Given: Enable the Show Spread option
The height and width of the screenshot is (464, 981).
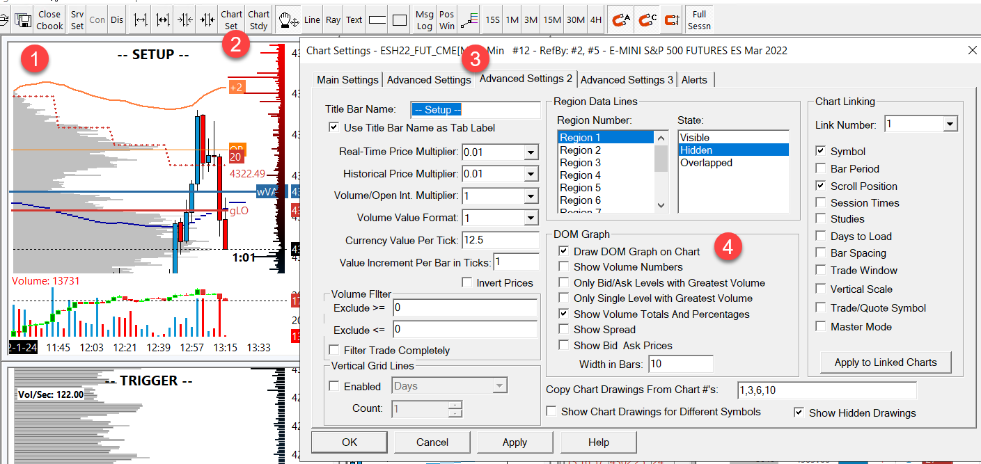Looking at the screenshot, I should pyautogui.click(x=564, y=330).
